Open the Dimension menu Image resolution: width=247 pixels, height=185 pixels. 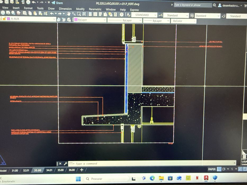coord(65,9)
